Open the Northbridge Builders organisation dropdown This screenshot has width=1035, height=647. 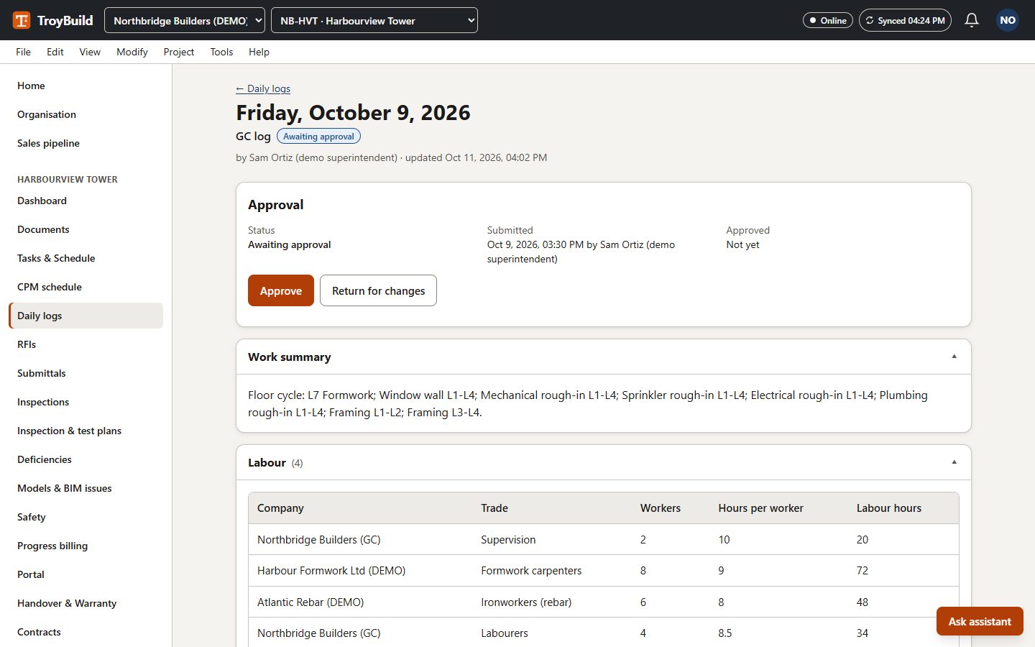(x=185, y=20)
